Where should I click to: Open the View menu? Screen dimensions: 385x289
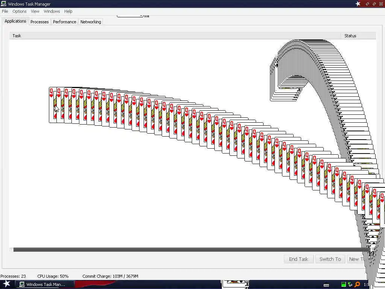pyautogui.click(x=35, y=11)
